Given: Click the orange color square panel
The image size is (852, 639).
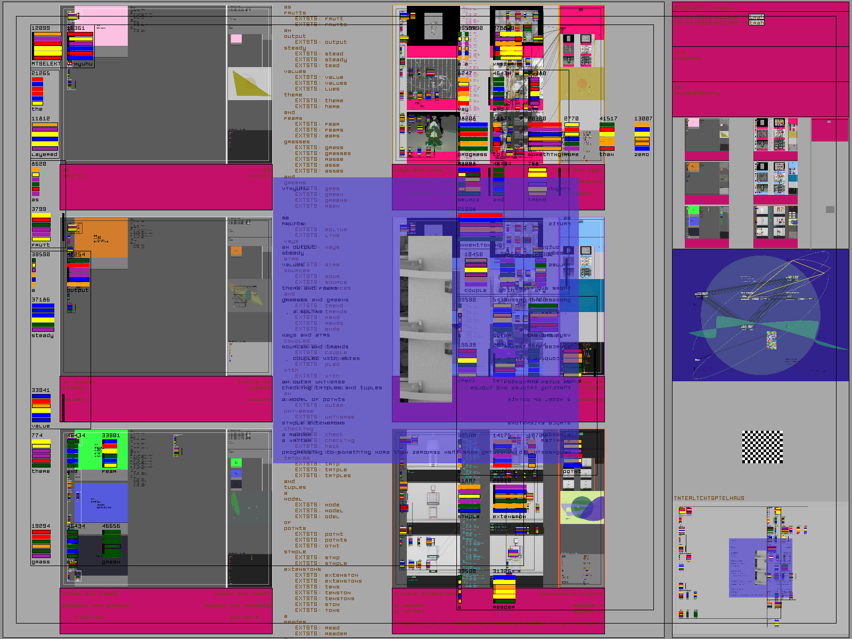Looking at the screenshot, I should (x=101, y=240).
